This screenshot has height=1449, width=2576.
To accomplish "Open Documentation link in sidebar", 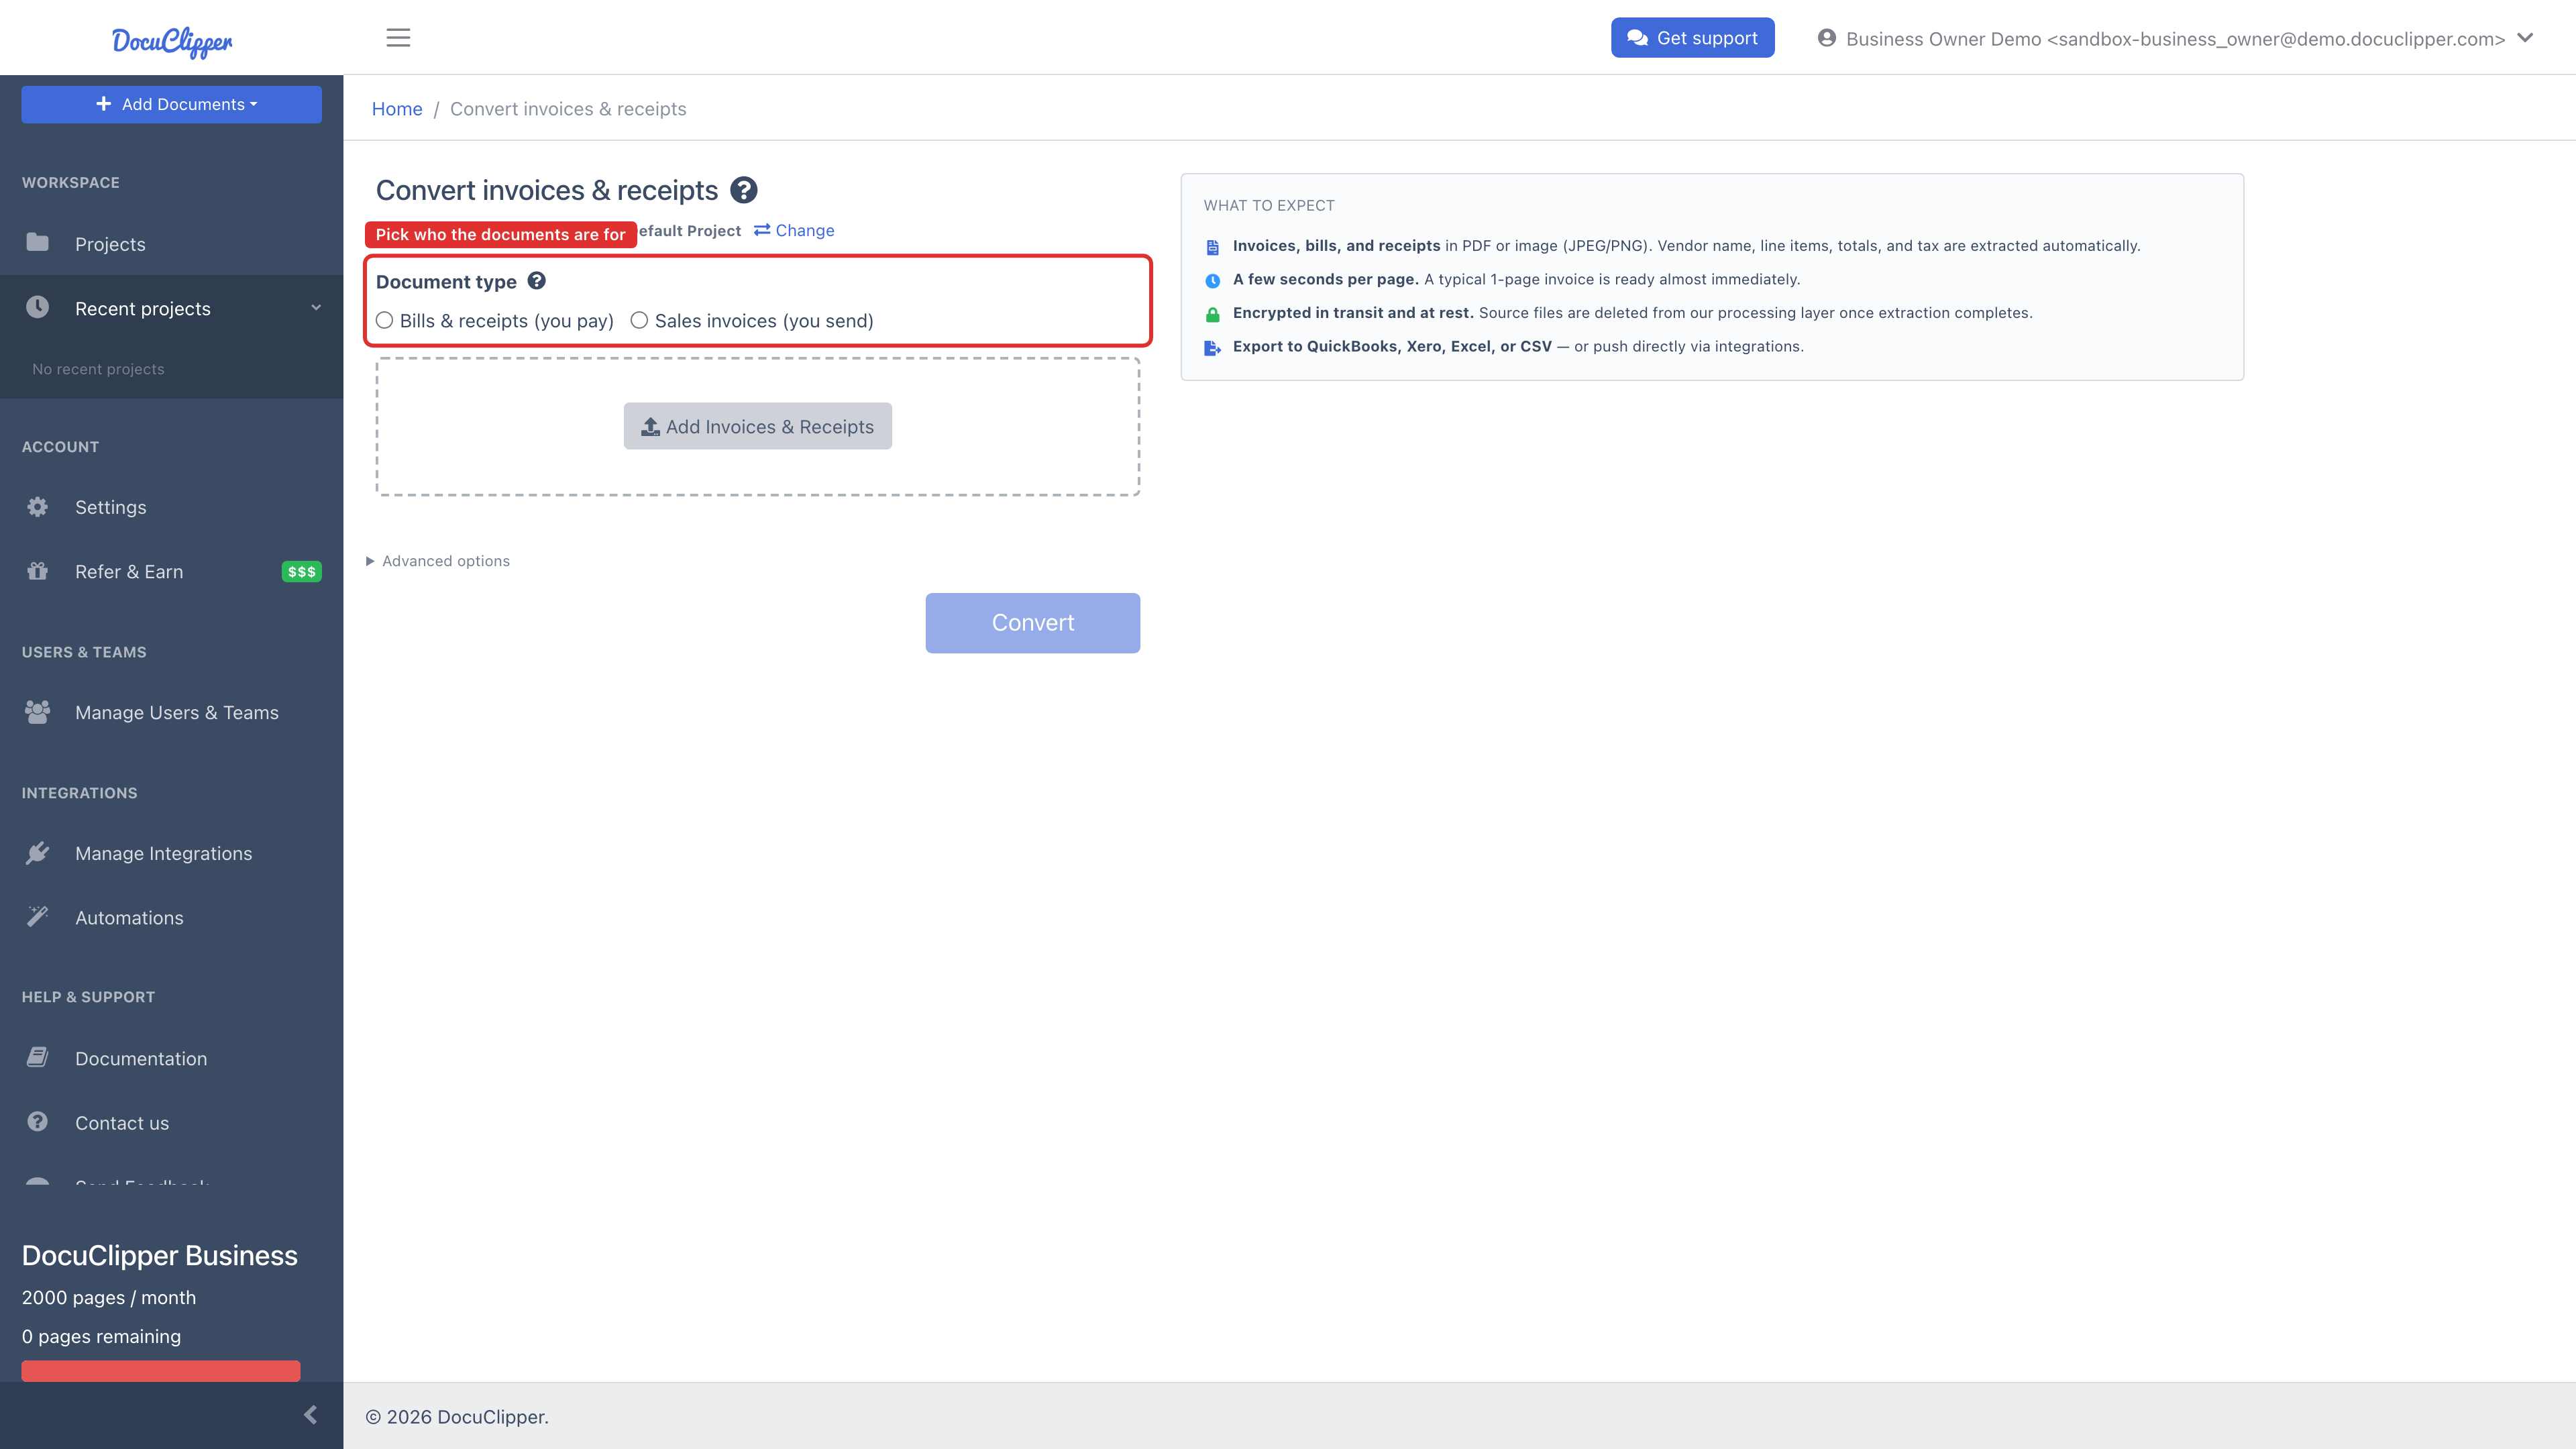I will [172, 1059].
